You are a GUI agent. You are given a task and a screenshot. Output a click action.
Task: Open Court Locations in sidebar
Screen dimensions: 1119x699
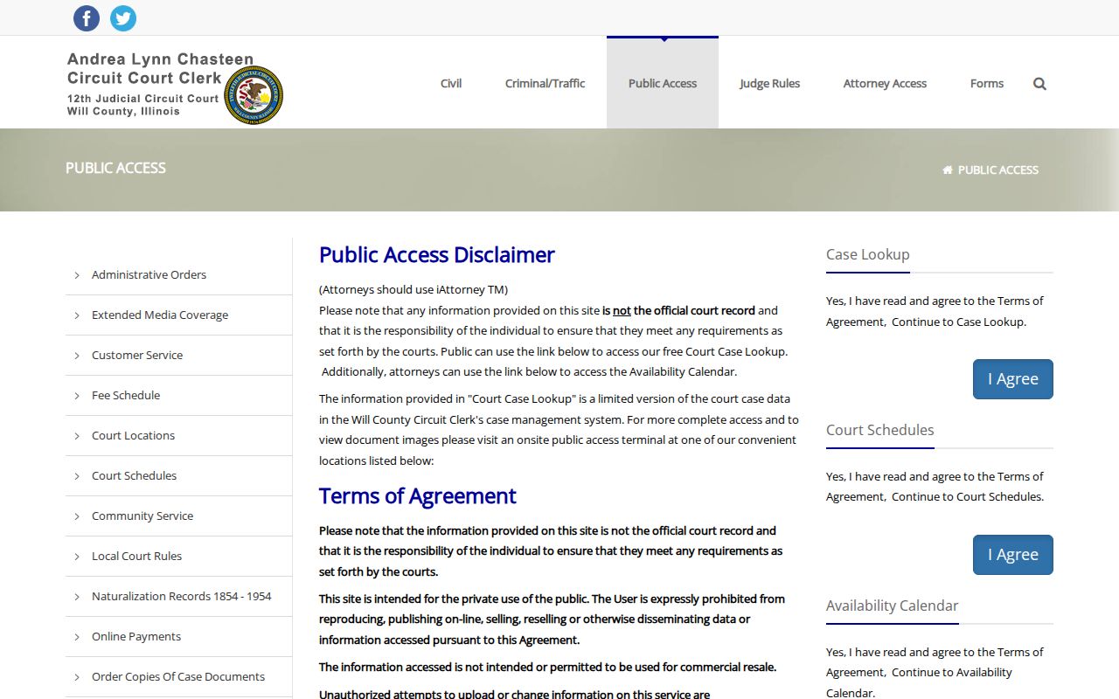(x=133, y=435)
